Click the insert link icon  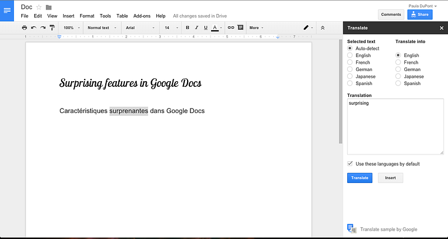click(x=231, y=27)
